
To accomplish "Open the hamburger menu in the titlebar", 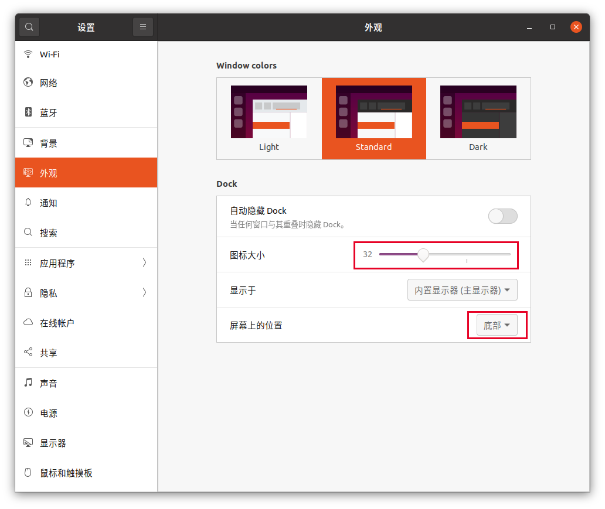I will pyautogui.click(x=143, y=27).
